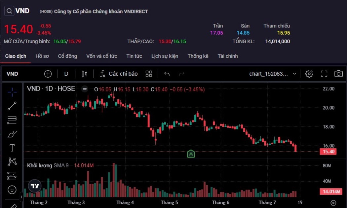Open the candlestick chart style selector

pyautogui.click(x=84, y=74)
